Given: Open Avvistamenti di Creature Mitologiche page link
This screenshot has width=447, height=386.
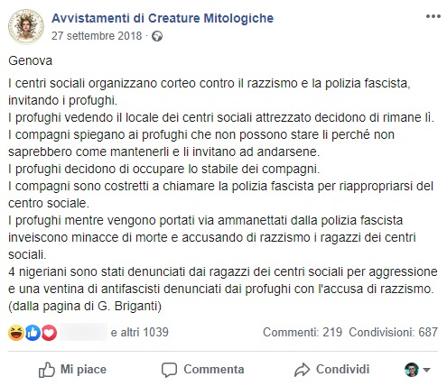Looking at the screenshot, I should tap(163, 18).
